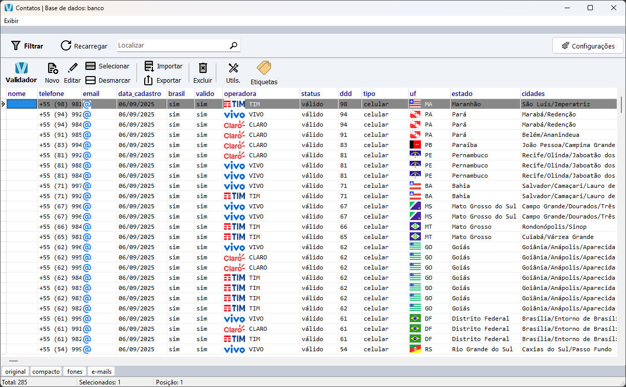Viewport: 626px width, 387px height.
Task: Export contacts using Exportar
Action: click(162, 80)
